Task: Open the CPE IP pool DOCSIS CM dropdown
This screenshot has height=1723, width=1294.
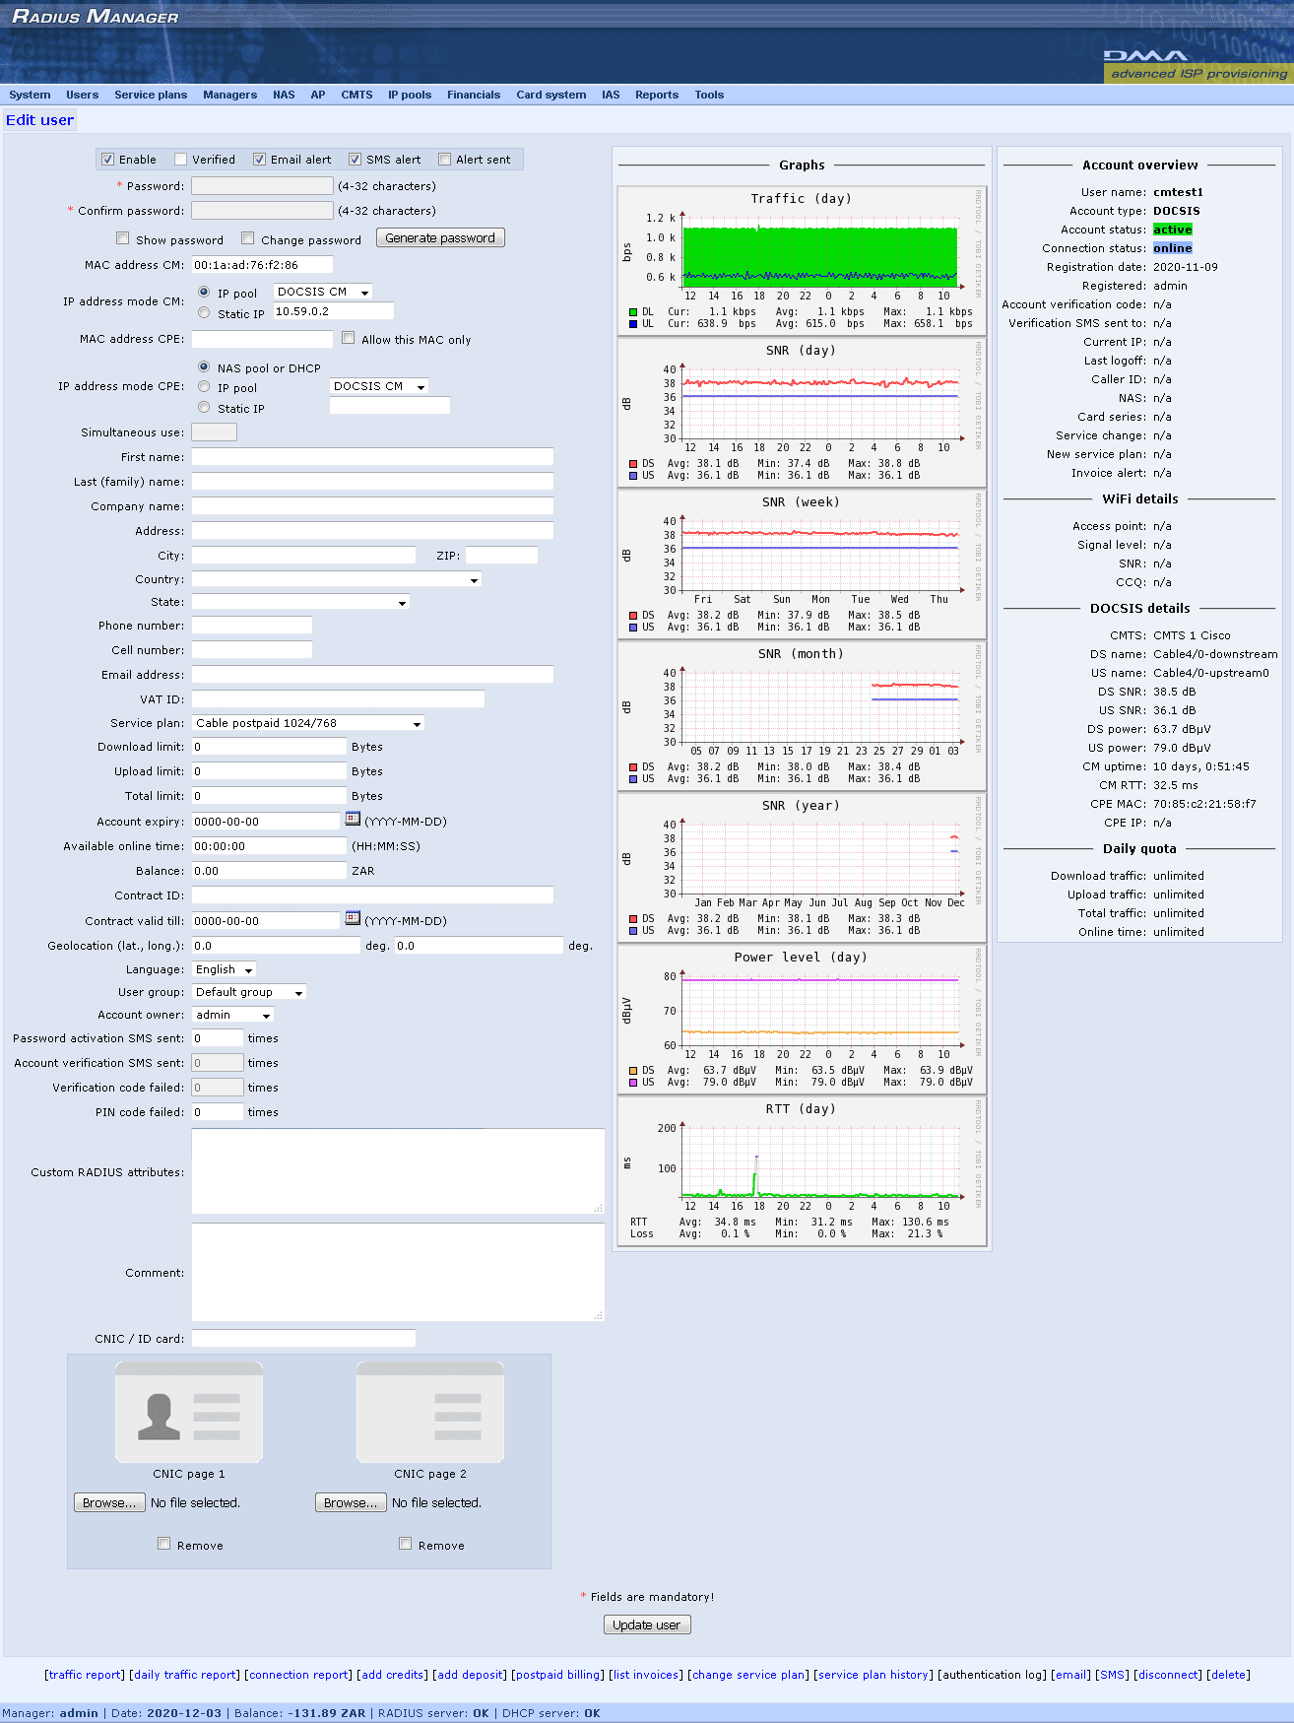Action: [378, 386]
